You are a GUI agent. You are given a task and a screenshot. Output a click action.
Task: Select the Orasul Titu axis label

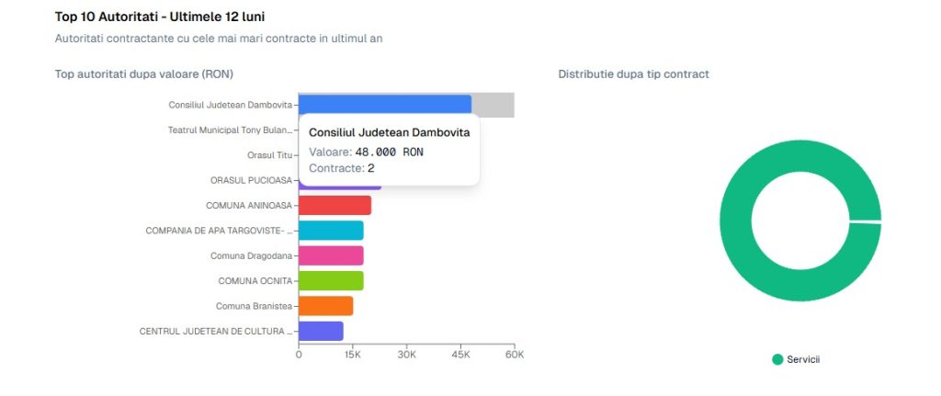pos(269,155)
